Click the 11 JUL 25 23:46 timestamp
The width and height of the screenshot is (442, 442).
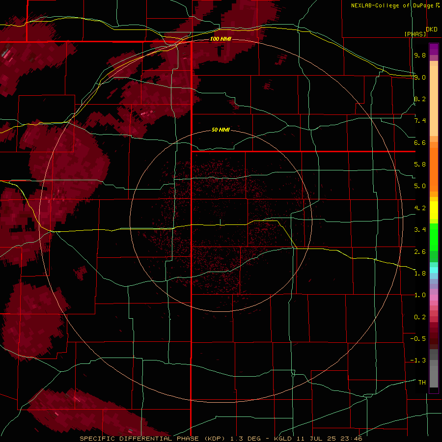click(x=329, y=439)
